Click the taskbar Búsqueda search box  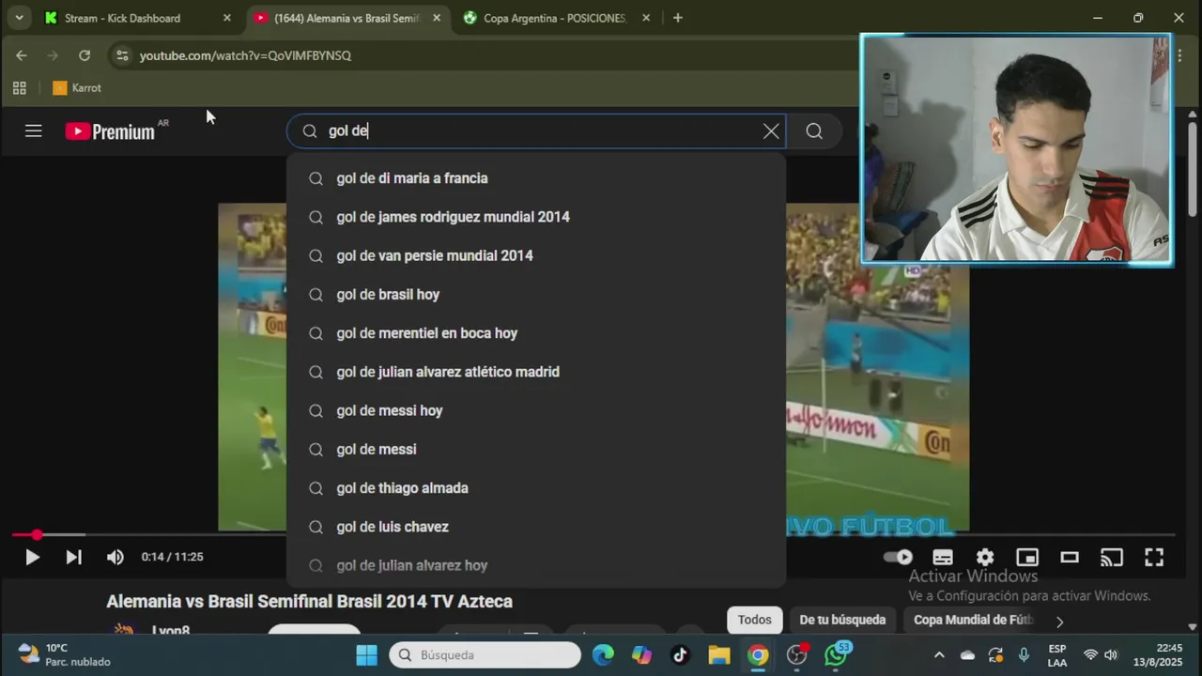485,655
